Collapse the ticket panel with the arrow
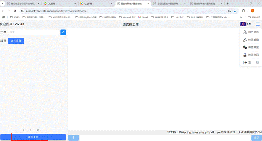 tap(63, 32)
